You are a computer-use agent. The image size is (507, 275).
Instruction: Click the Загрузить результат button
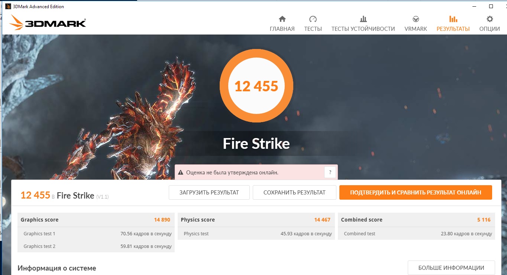209,193
